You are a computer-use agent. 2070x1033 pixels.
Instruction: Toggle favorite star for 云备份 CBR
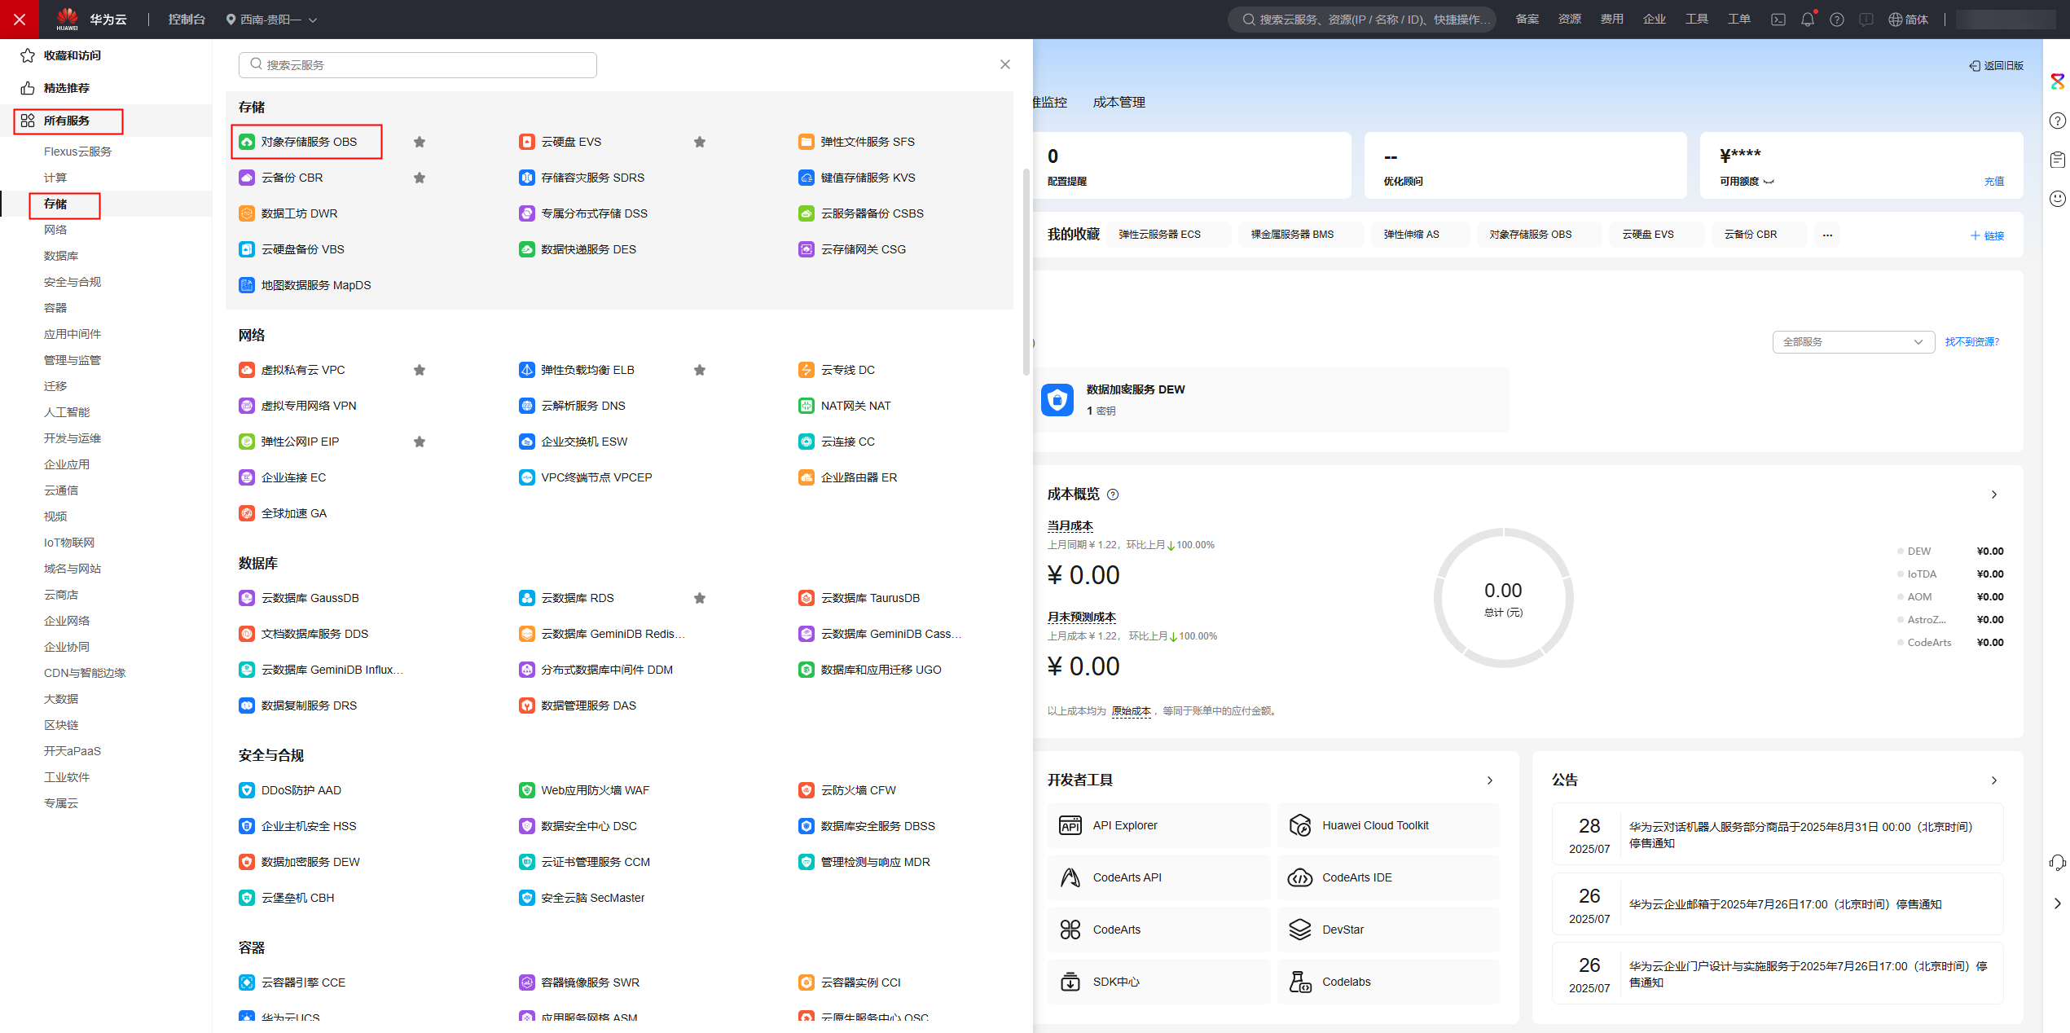(420, 178)
